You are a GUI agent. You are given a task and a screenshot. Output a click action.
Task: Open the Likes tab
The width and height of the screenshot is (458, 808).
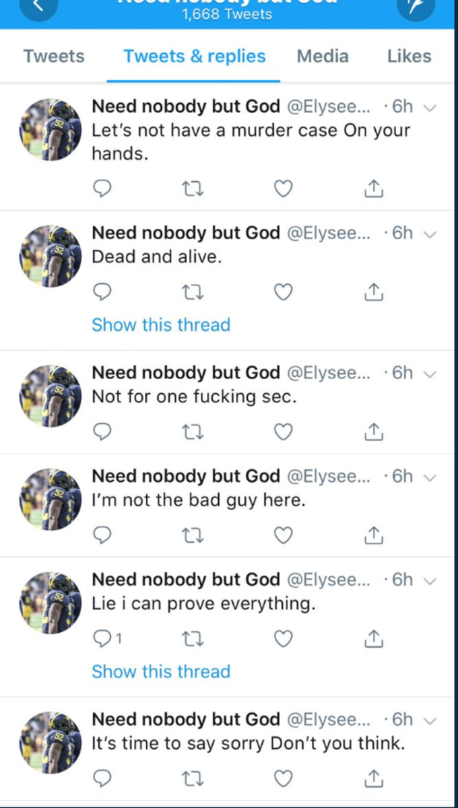pyautogui.click(x=408, y=56)
